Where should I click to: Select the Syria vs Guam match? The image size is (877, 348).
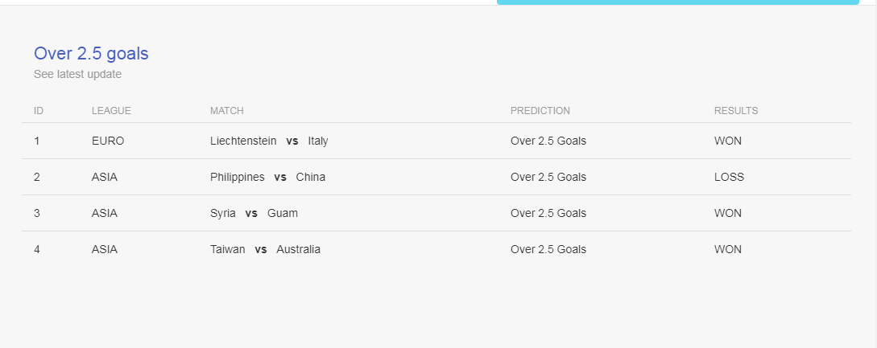[x=254, y=213]
